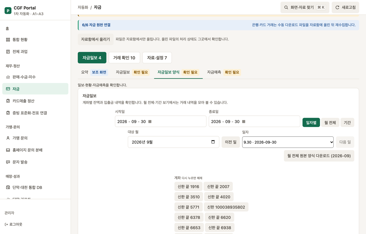Toggle account filter 신한 끝 3510
The image size is (366, 234).
pos(189,197)
